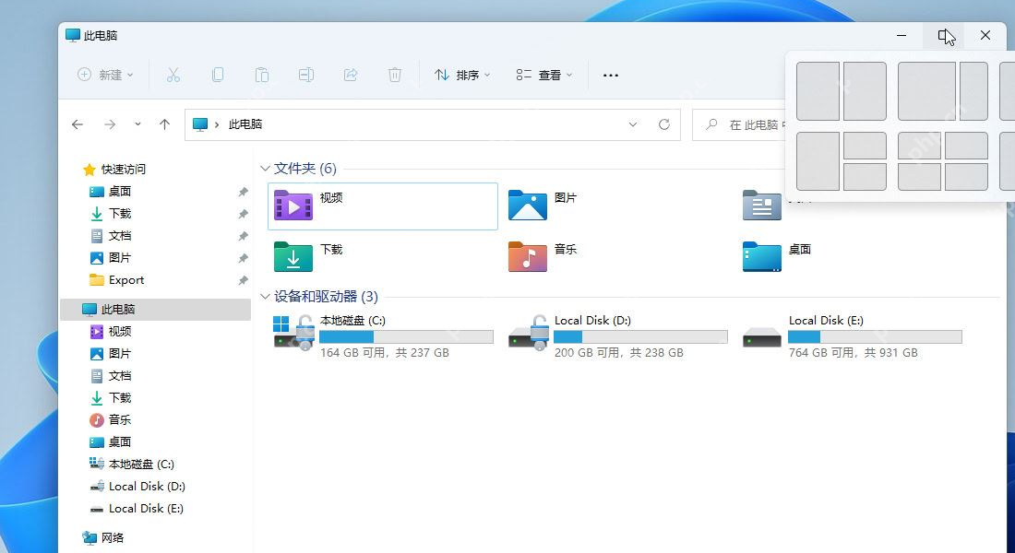The image size is (1015, 553).
Task: Select Local Disk (E:) in sidebar tree
Action: coord(146,509)
